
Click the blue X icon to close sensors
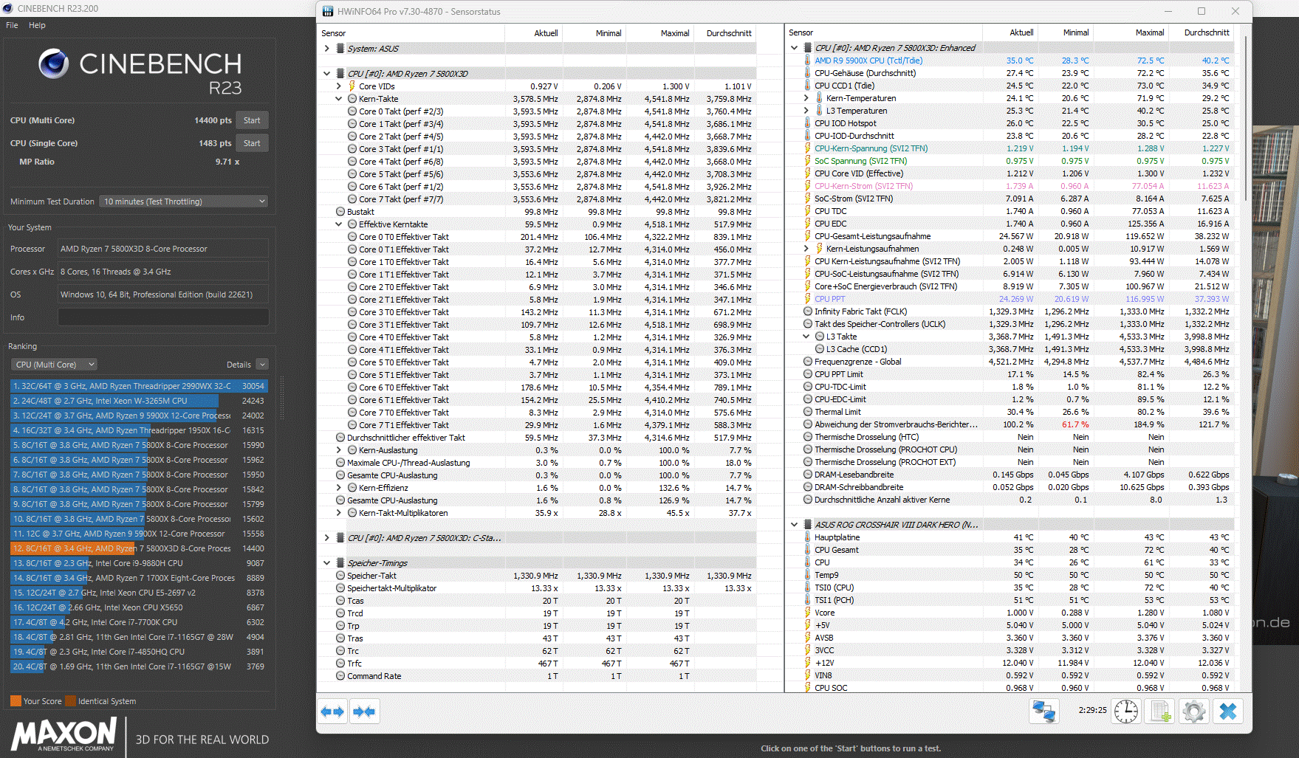1228,712
